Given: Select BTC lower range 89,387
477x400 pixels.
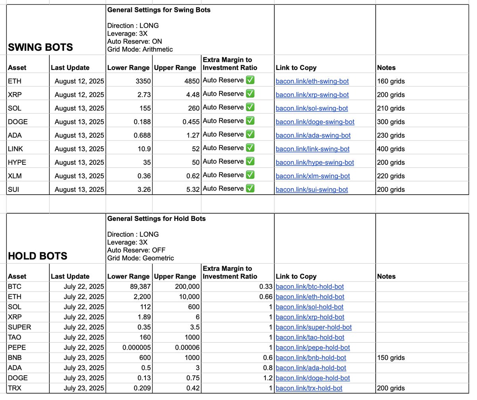Looking at the screenshot, I should pos(129,286).
